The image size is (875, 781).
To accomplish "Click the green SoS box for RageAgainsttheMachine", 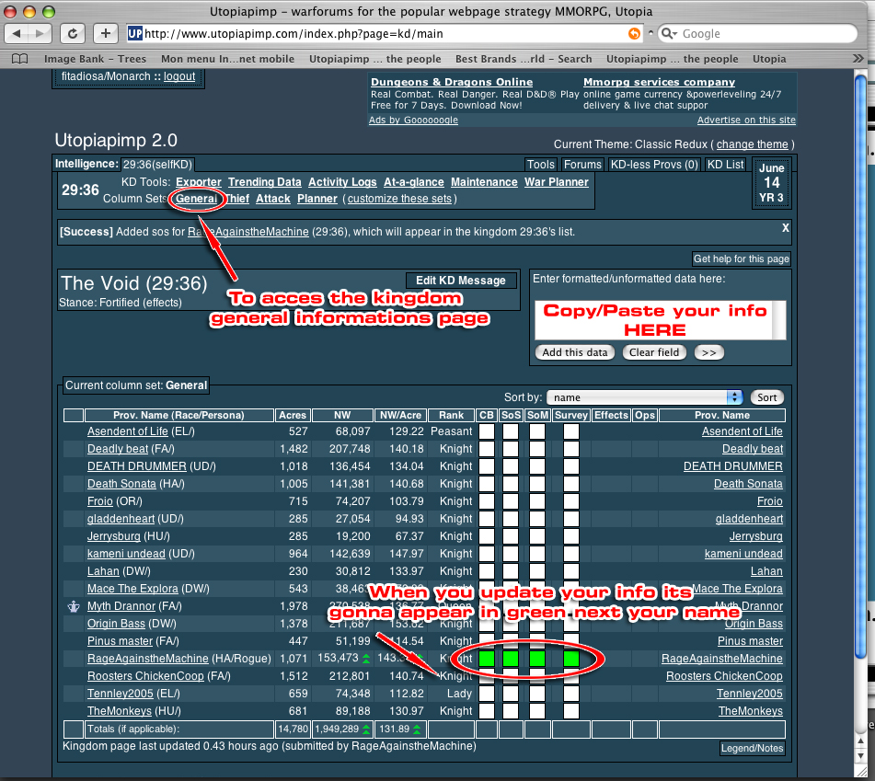I will pos(512,659).
